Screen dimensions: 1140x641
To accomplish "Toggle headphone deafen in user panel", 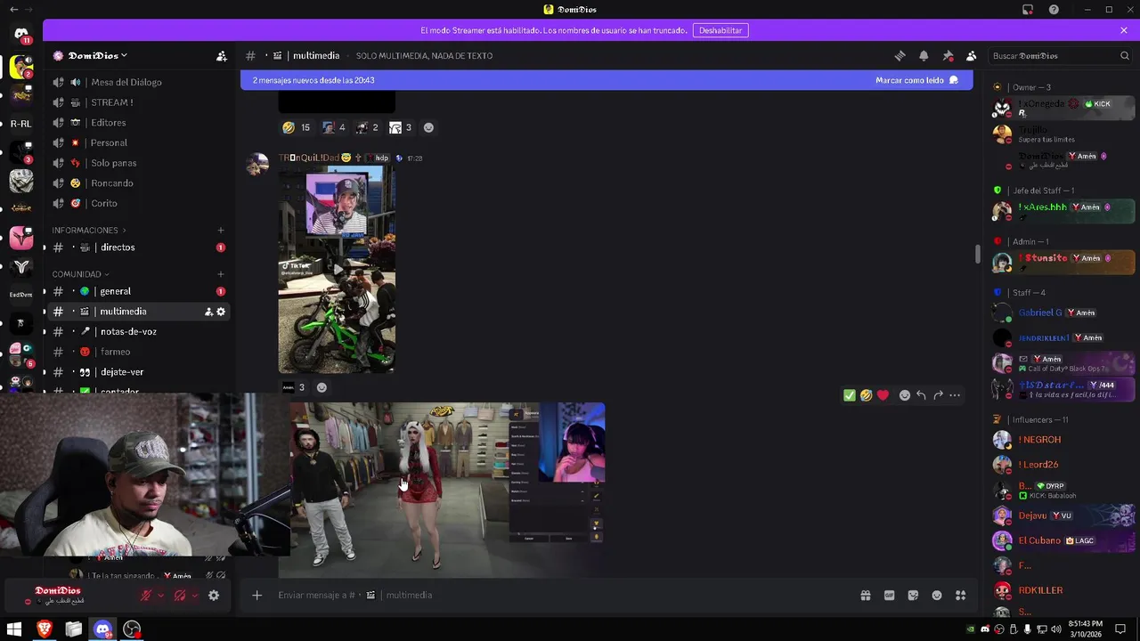I will click(180, 596).
